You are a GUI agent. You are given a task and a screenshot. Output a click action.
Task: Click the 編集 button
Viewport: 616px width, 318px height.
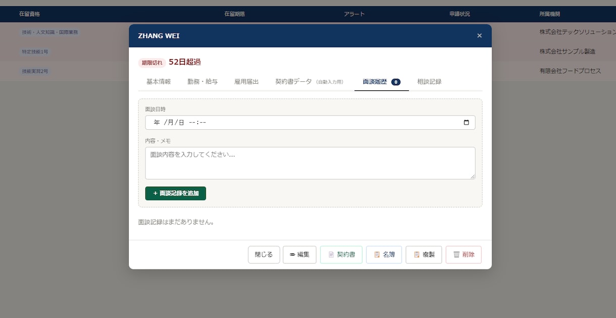[x=299, y=255]
